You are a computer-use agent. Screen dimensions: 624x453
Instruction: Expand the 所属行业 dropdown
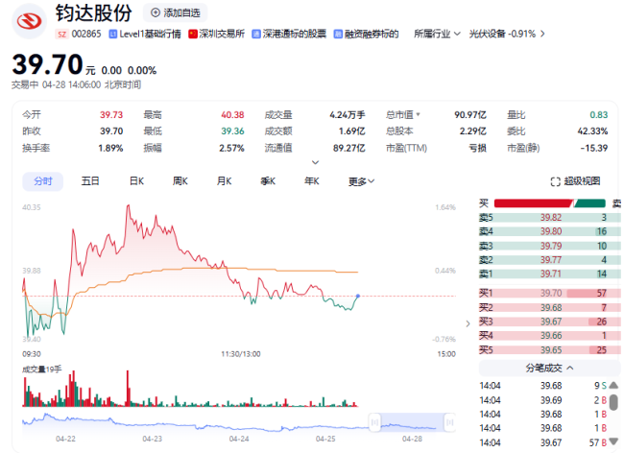(x=437, y=34)
